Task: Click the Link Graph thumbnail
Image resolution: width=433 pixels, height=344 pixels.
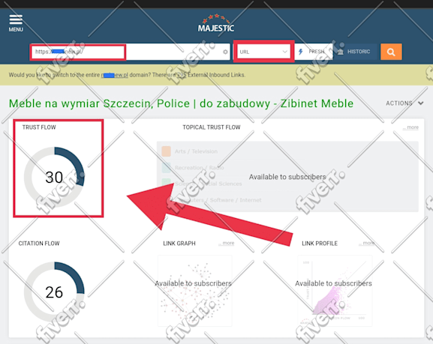Action: point(194,291)
